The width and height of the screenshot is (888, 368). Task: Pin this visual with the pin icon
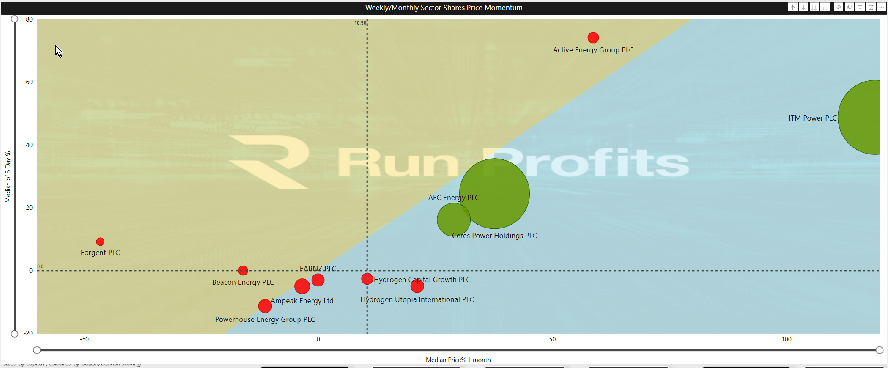839,7
